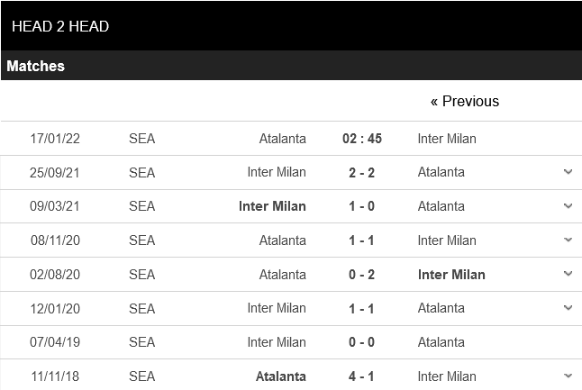Screen dimensions: 582x390
Task: Expand the 02/08/20 match details chevron
Action: tap(568, 274)
